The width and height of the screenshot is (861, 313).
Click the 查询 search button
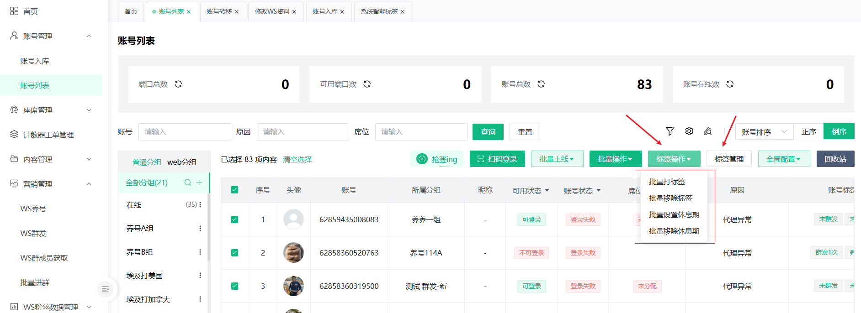point(488,131)
